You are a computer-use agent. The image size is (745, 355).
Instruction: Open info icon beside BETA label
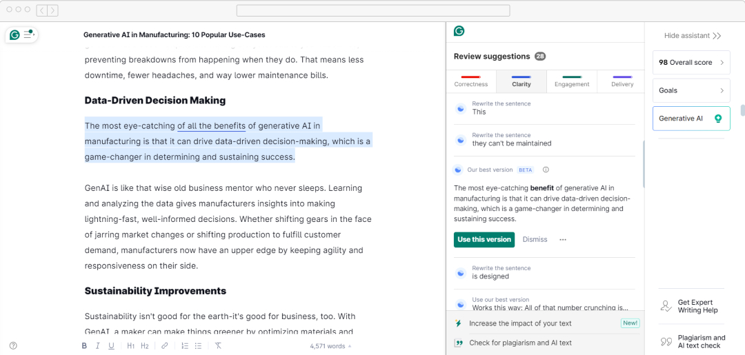click(546, 170)
